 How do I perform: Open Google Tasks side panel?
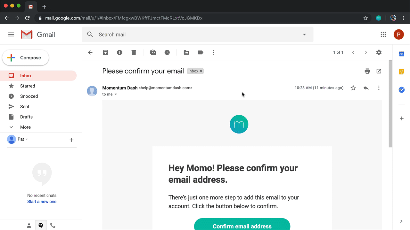point(401,90)
